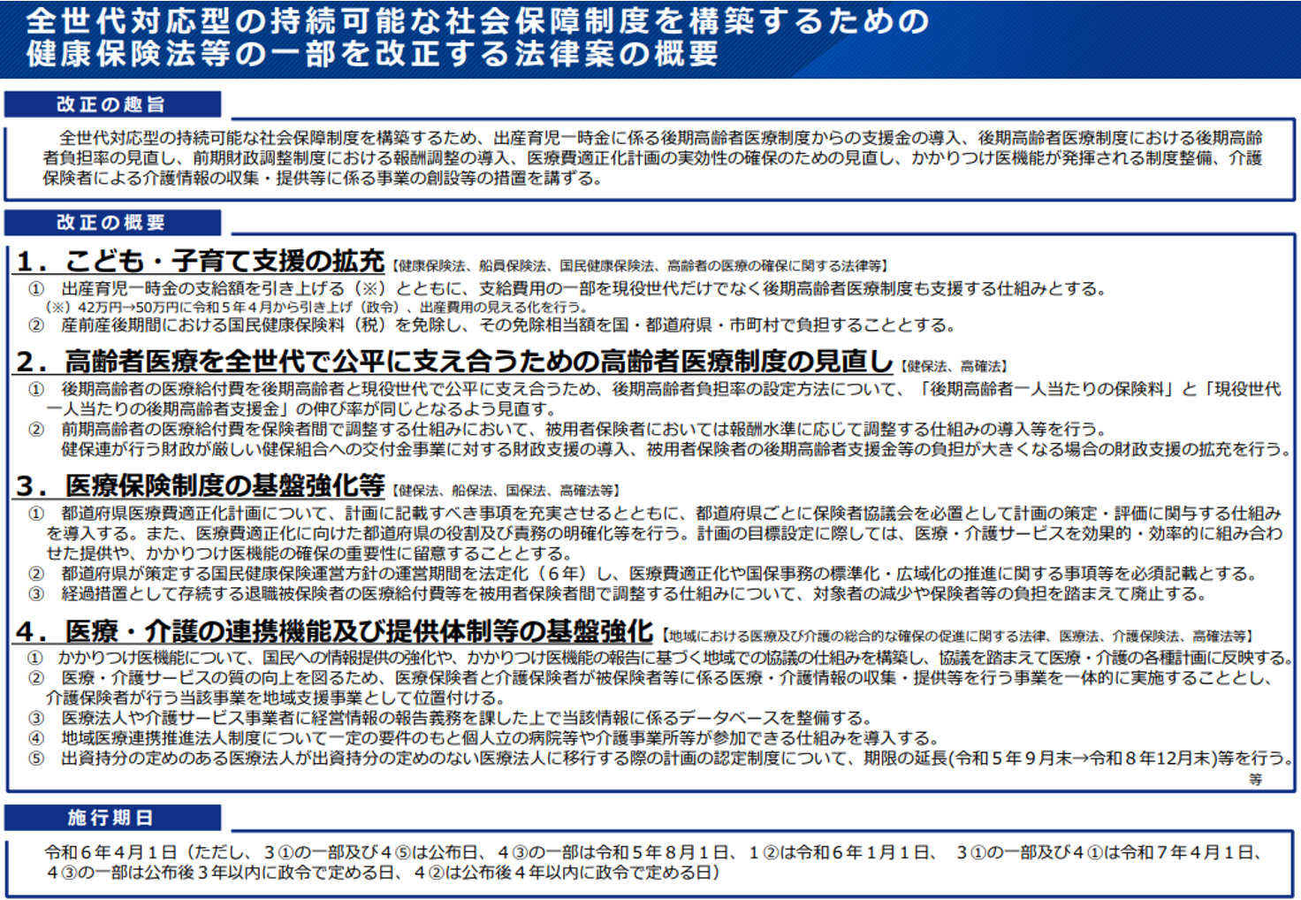1301x900 pixels.
Task: Select the '改正の概要' section label
Action: (111, 222)
